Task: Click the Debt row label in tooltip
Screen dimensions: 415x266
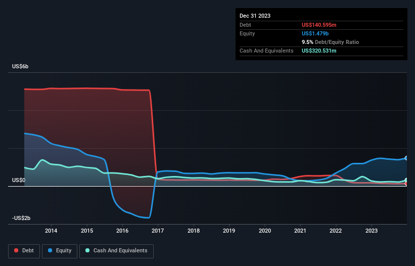Action: coord(245,25)
